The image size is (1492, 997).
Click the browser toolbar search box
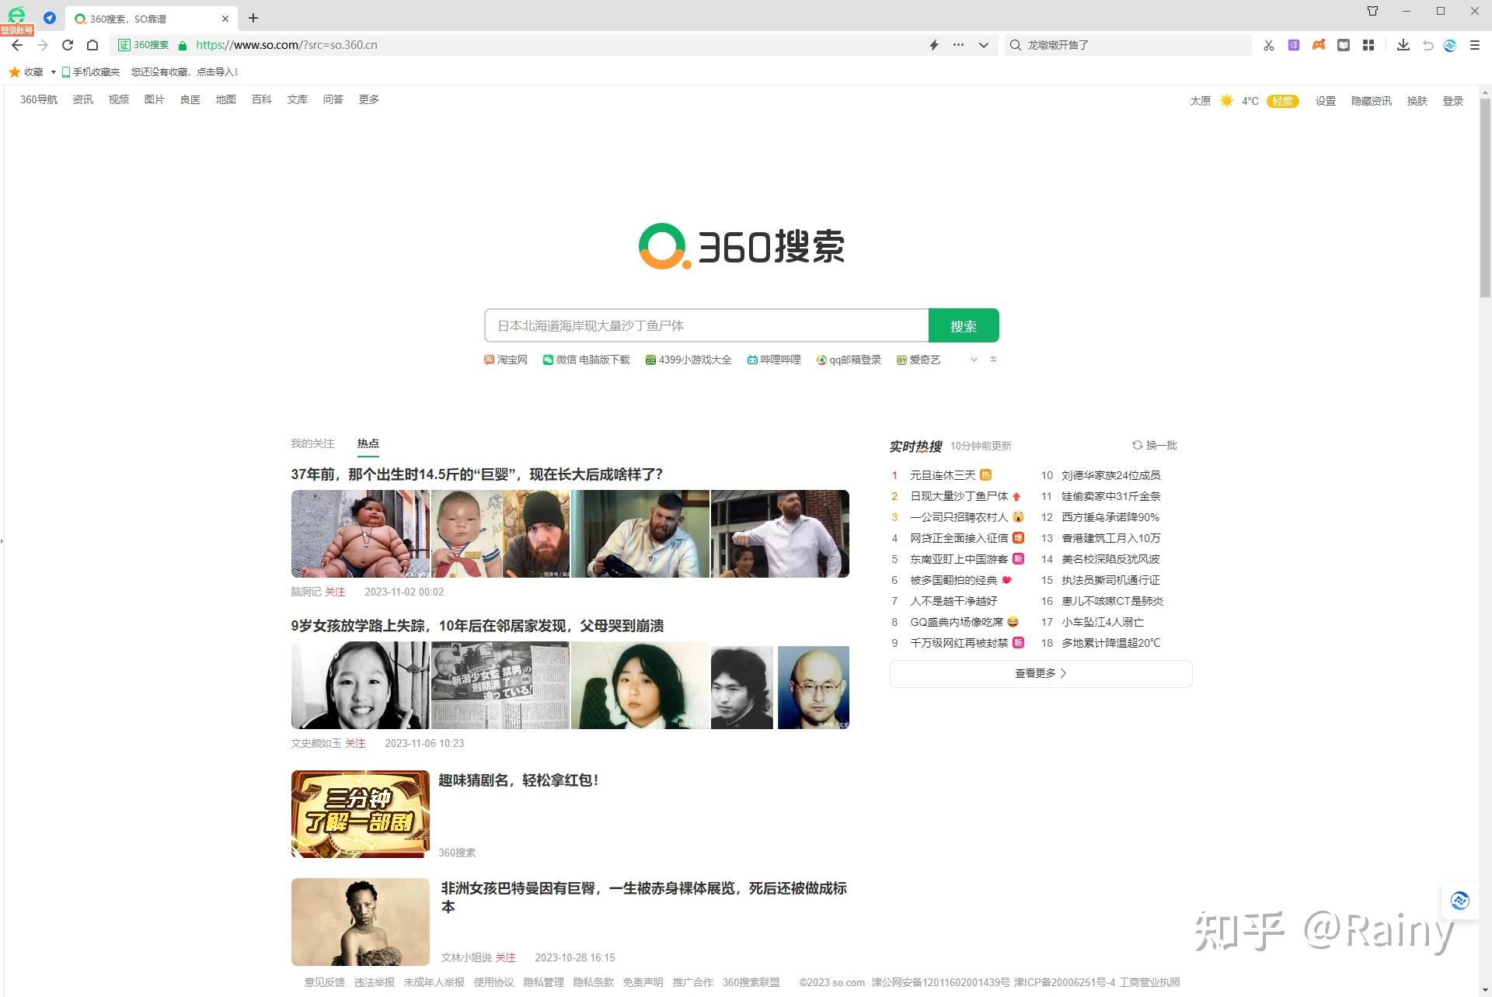point(1128,45)
